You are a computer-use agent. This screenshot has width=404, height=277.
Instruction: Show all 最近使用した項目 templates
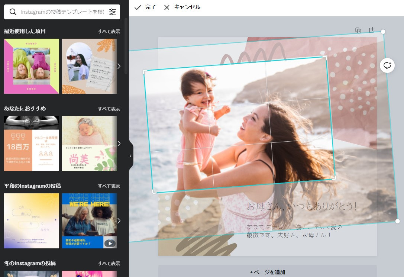109,32
